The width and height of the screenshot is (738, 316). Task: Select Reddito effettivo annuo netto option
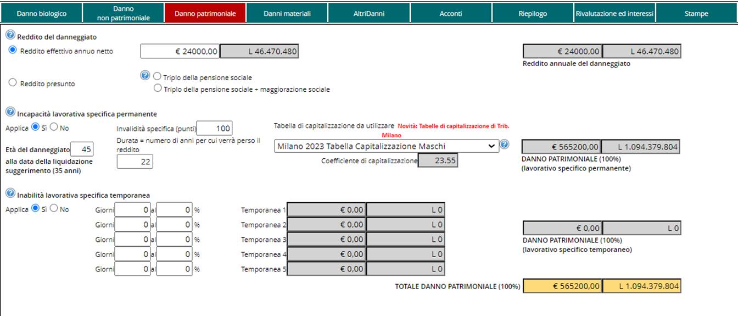tap(13, 50)
